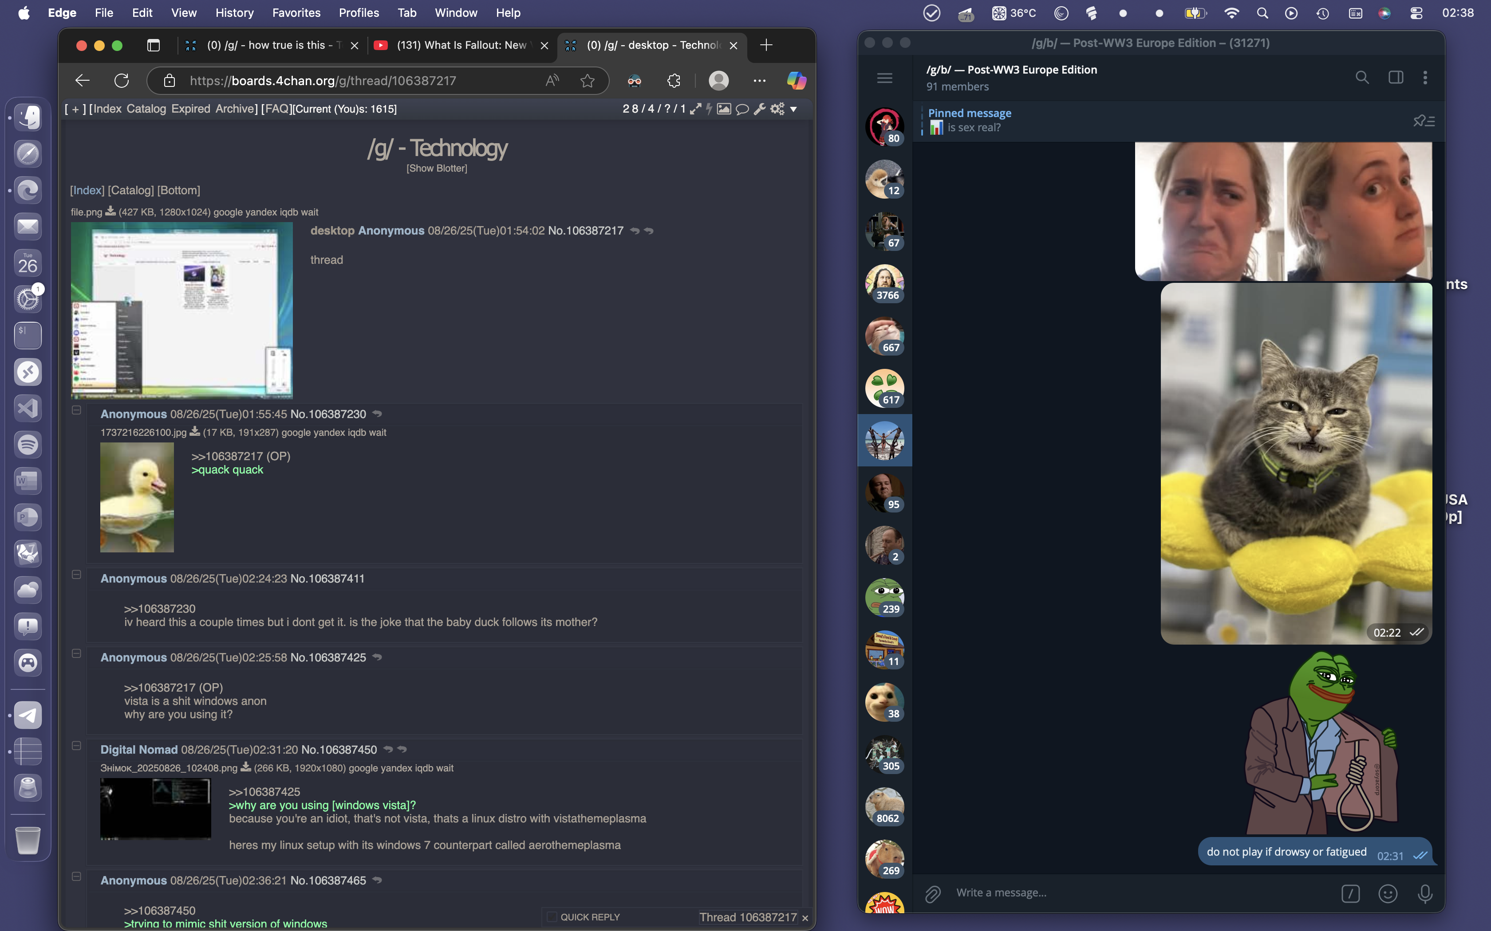
Task: Click the expand-all-images arrows icon in 4chan header
Action: click(x=696, y=109)
